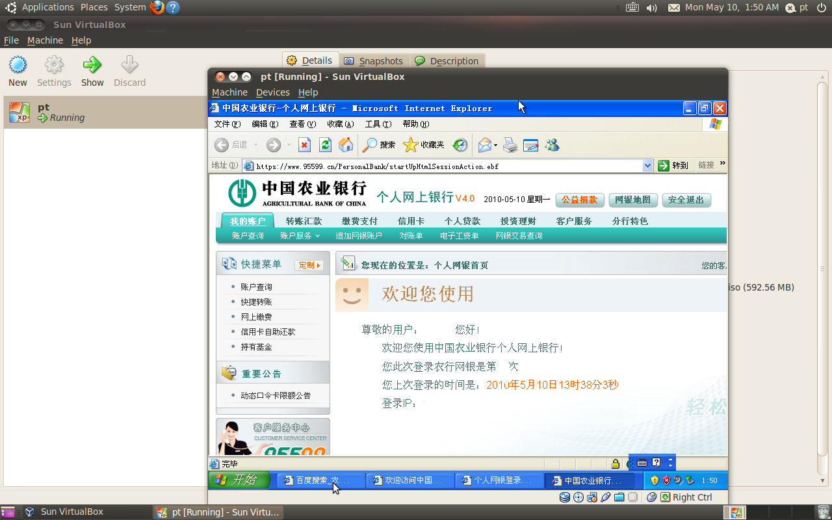
Task: Open the Machine menu in VirtualBox Manager
Action: [x=45, y=40]
